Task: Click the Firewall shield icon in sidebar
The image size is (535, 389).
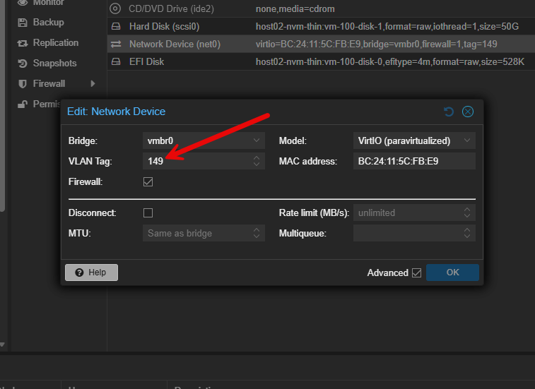Action: [23, 84]
